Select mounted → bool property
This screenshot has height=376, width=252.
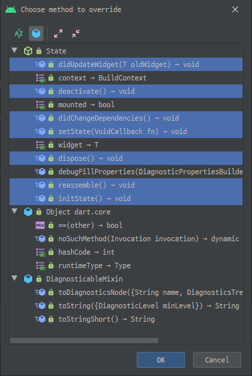[126, 105]
